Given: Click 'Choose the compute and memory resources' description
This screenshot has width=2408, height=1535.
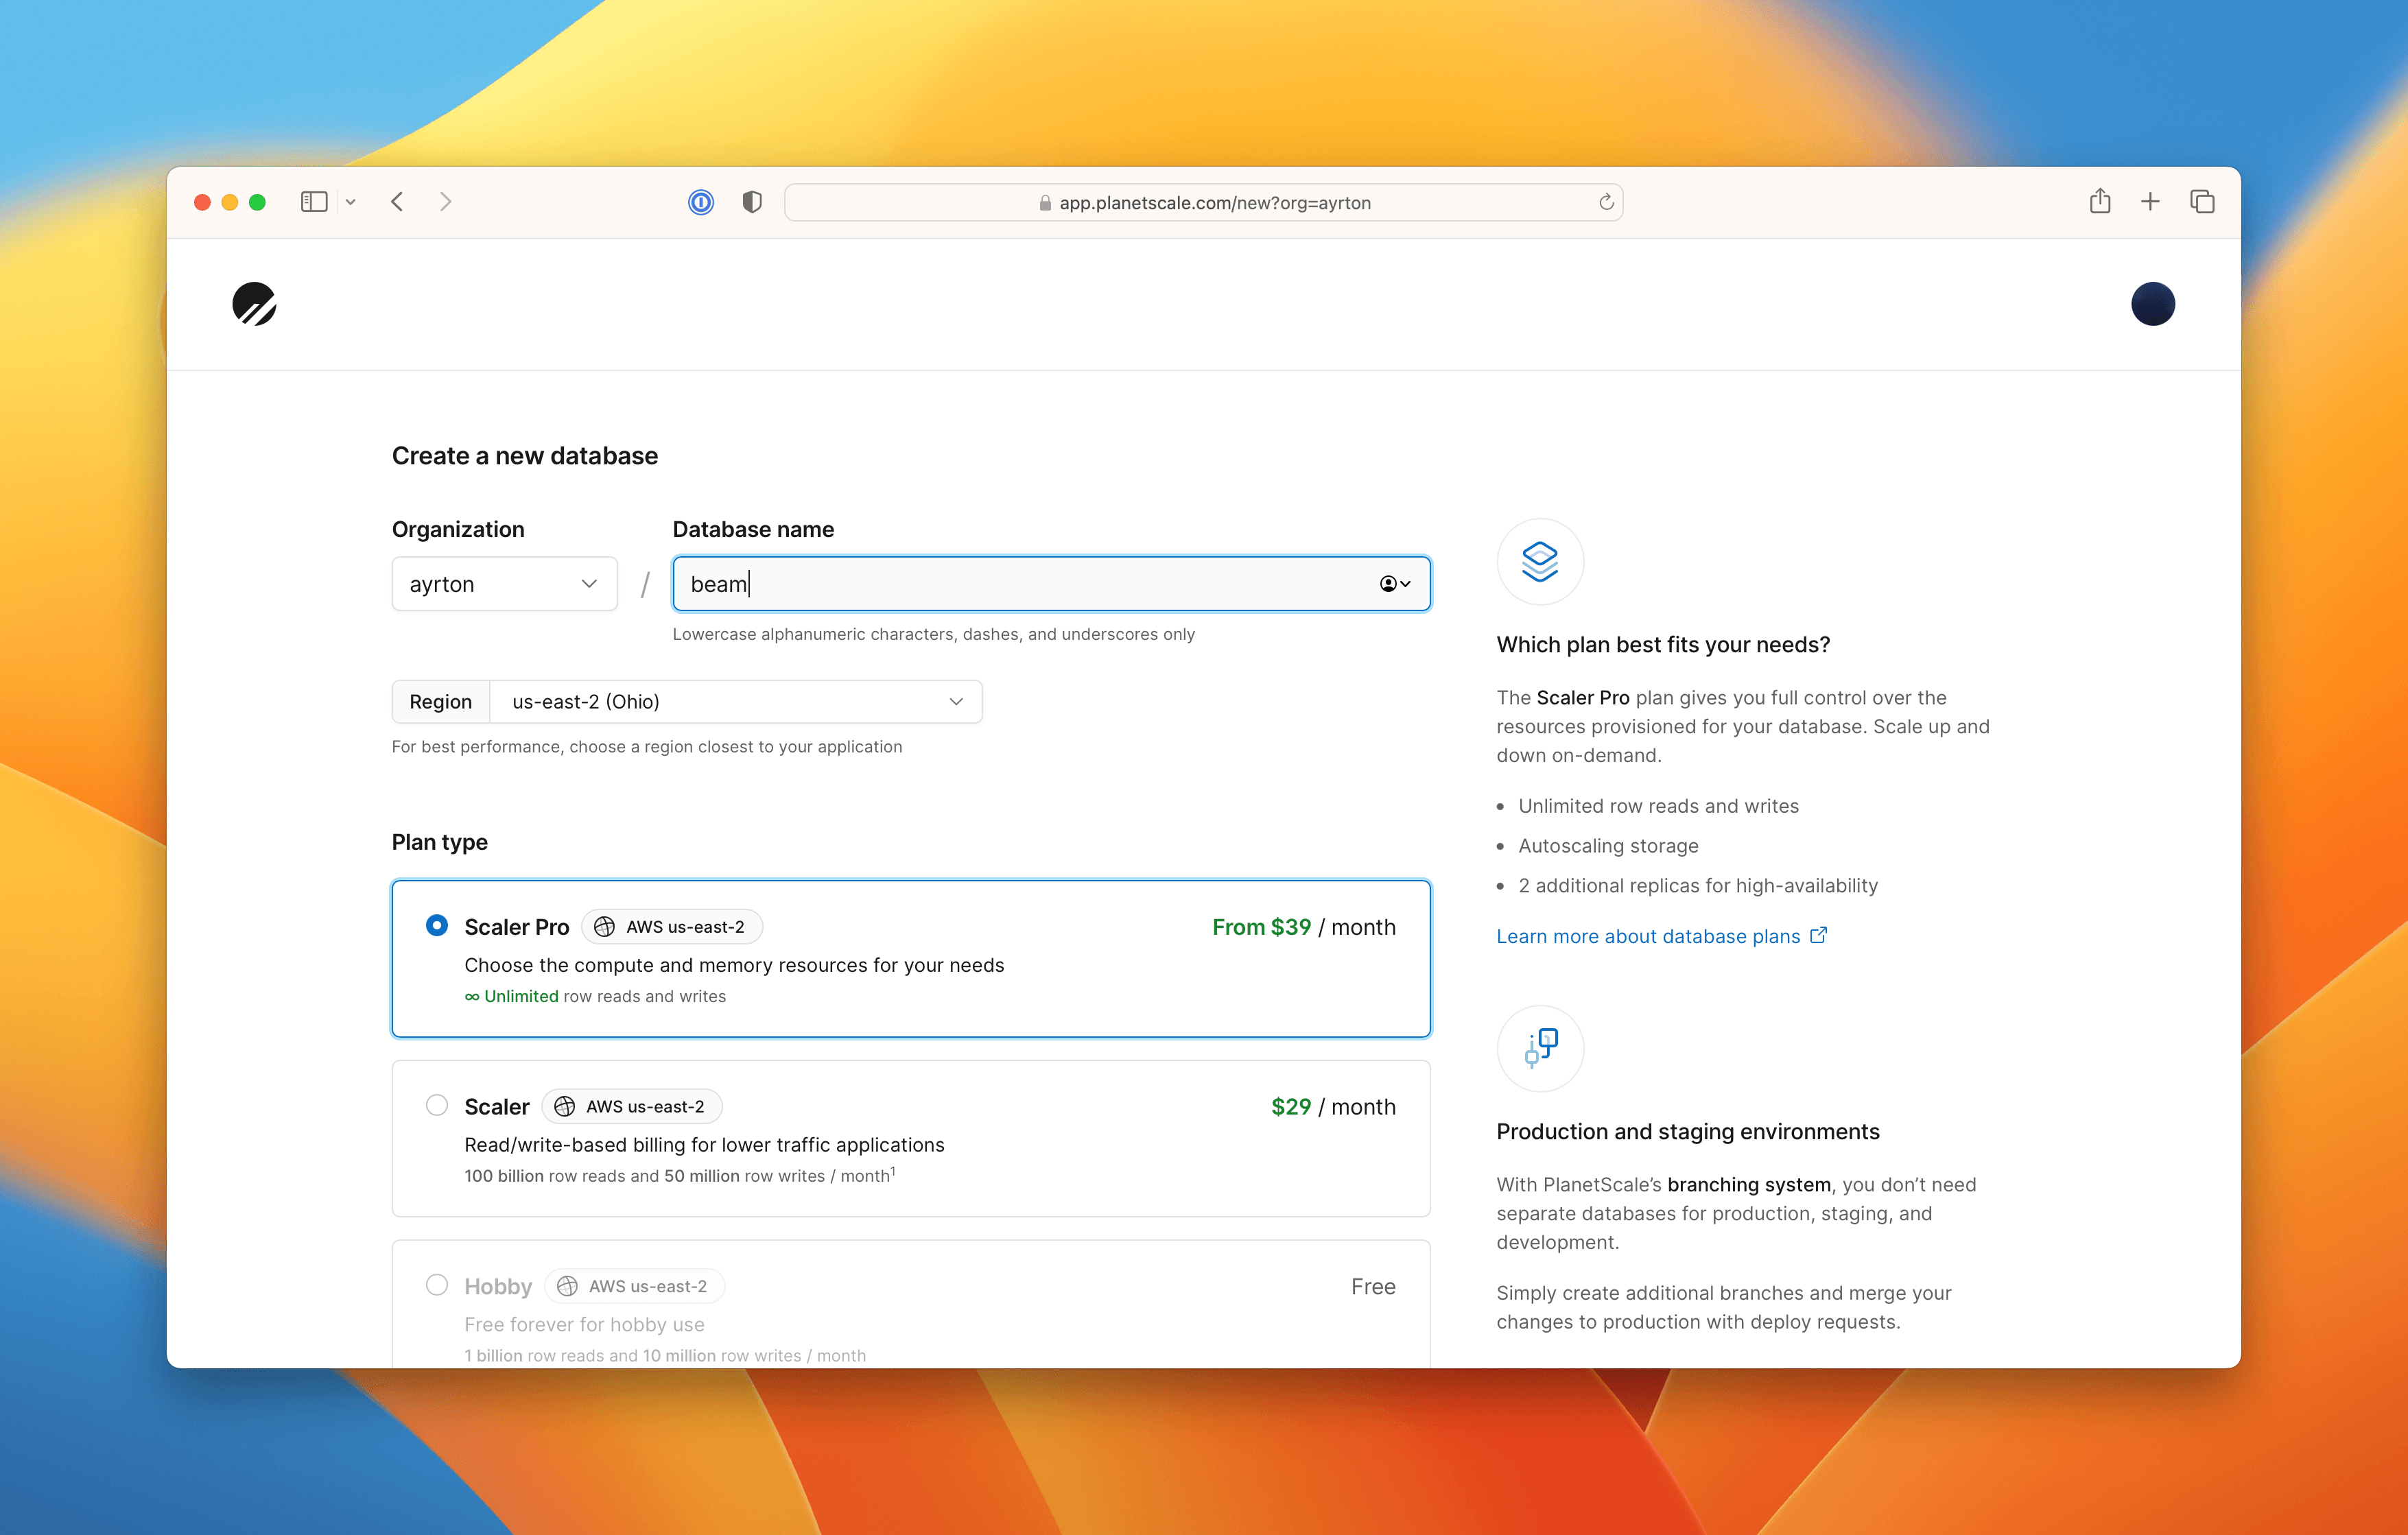Looking at the screenshot, I should coord(734,965).
